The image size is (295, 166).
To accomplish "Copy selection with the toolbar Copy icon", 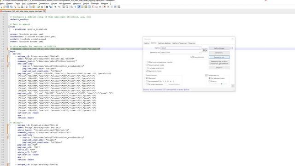I will (30, 7).
